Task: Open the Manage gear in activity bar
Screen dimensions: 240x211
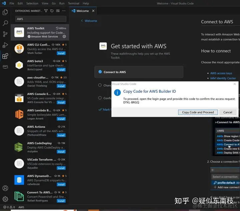Action: tap(5, 199)
